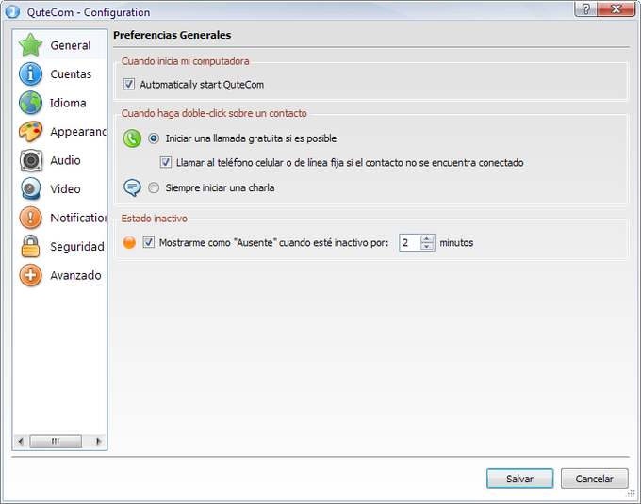Click sidebar scrollbar right arrow
This screenshot has height=504, width=641.
pos(99,442)
